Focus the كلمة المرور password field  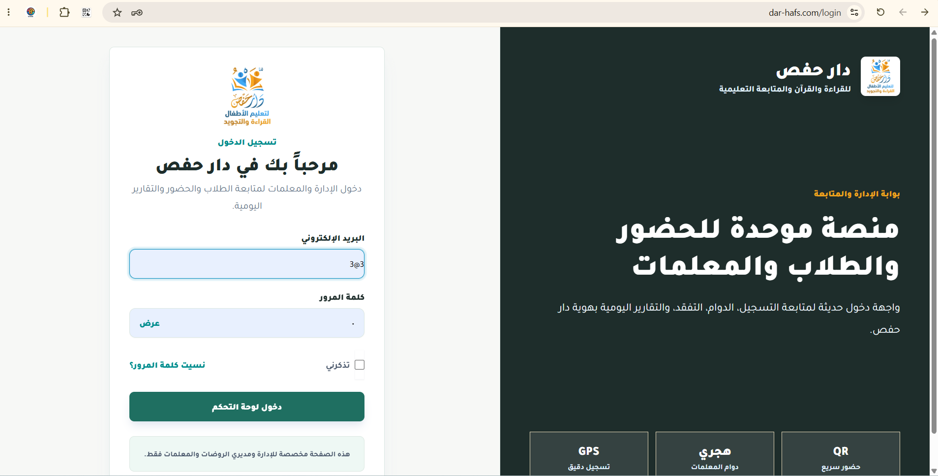pos(247,323)
